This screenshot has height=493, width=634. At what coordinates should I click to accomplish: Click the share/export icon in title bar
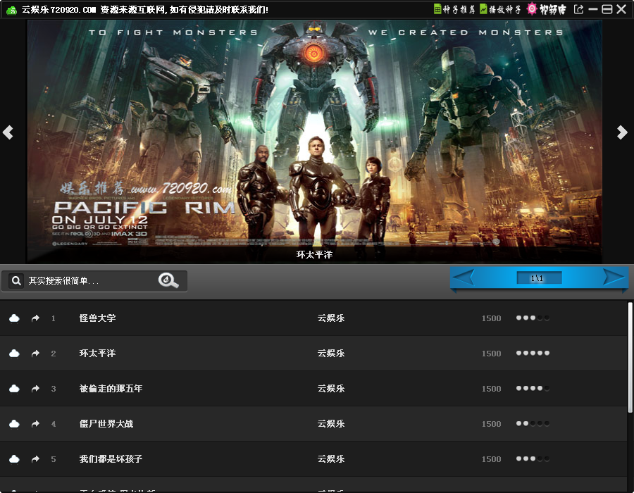coord(578,9)
